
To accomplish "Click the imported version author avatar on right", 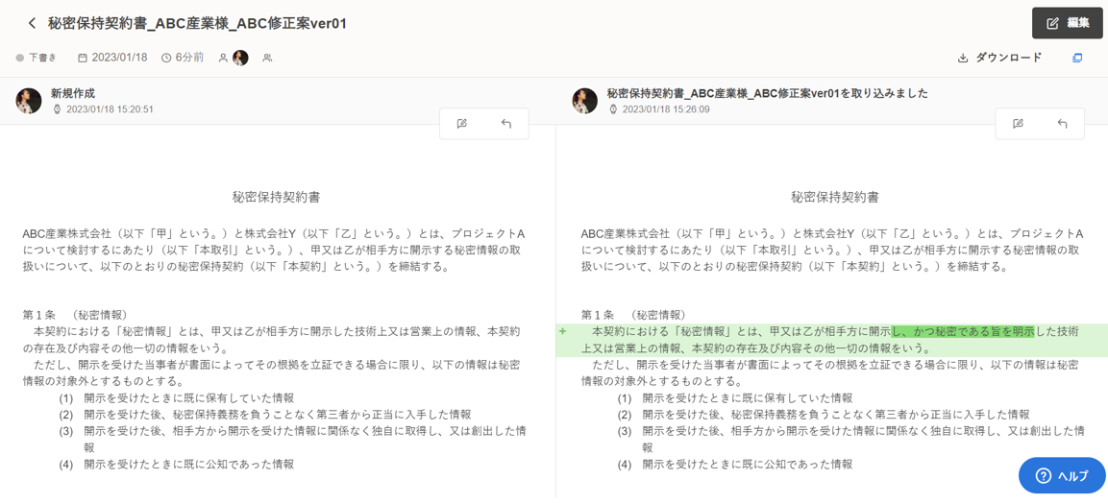I will point(584,101).
